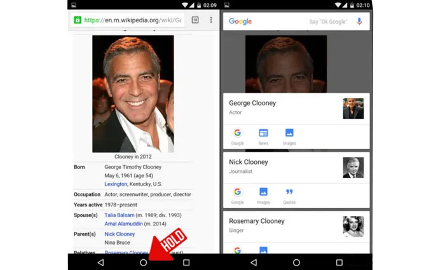Open the Amal Alamuddin link

tap(124, 224)
